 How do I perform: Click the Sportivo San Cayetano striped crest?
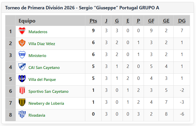click(22, 91)
